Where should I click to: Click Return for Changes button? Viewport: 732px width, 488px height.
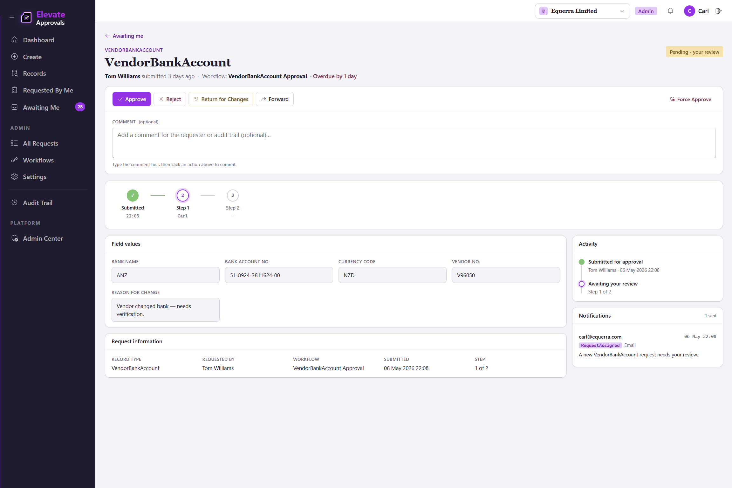[x=221, y=99]
